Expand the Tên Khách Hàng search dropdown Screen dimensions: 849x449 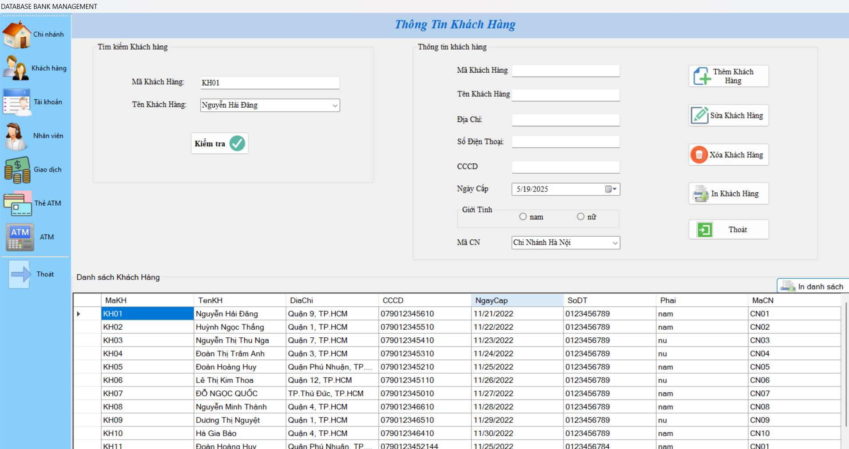click(335, 105)
